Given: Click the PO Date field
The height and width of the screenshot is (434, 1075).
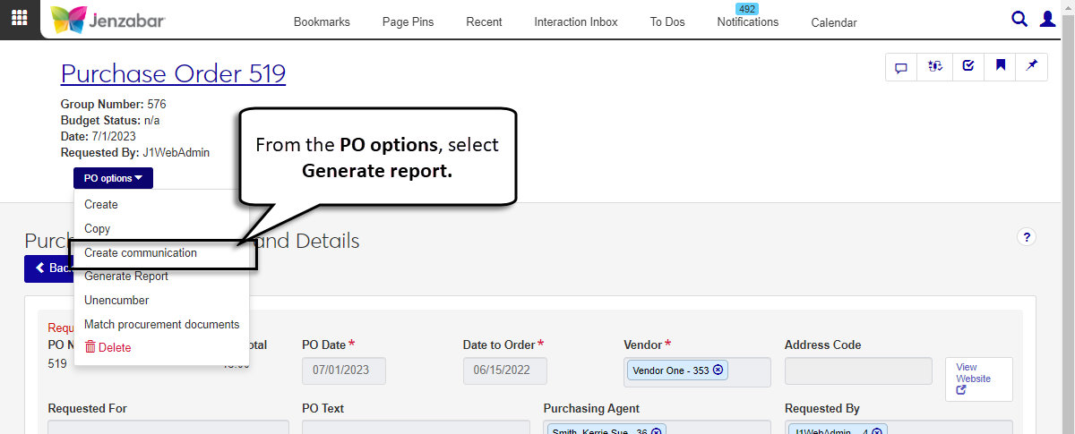Looking at the screenshot, I should coord(344,370).
